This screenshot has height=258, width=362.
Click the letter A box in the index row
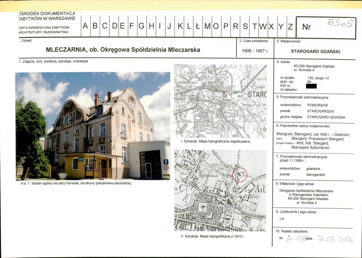[85, 26]
